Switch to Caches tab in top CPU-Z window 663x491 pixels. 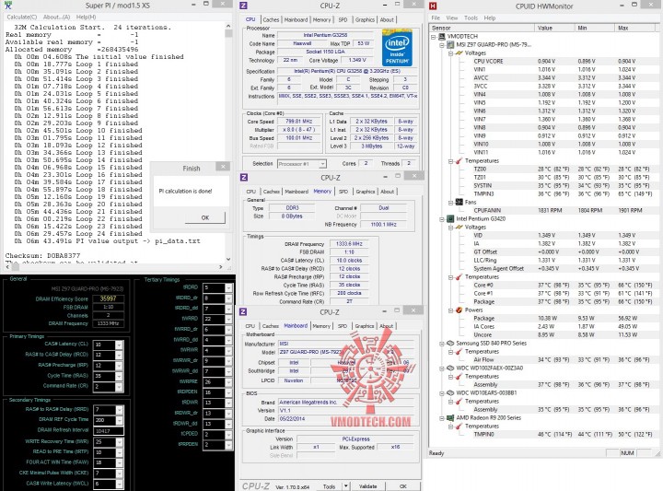(x=271, y=20)
